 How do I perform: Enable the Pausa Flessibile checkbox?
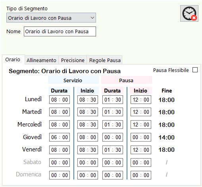pos(195,70)
